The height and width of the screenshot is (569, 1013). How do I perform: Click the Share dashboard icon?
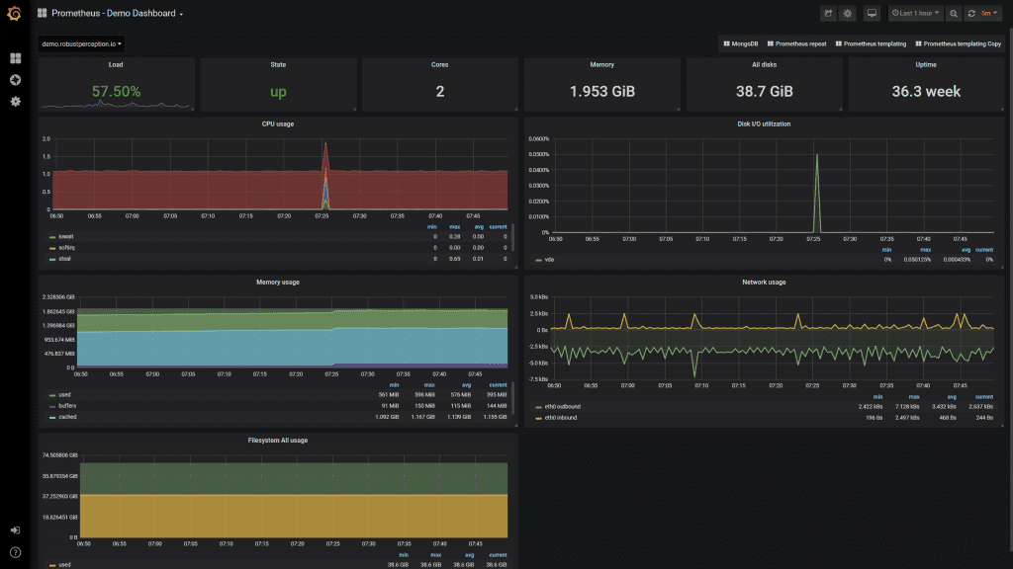point(828,14)
